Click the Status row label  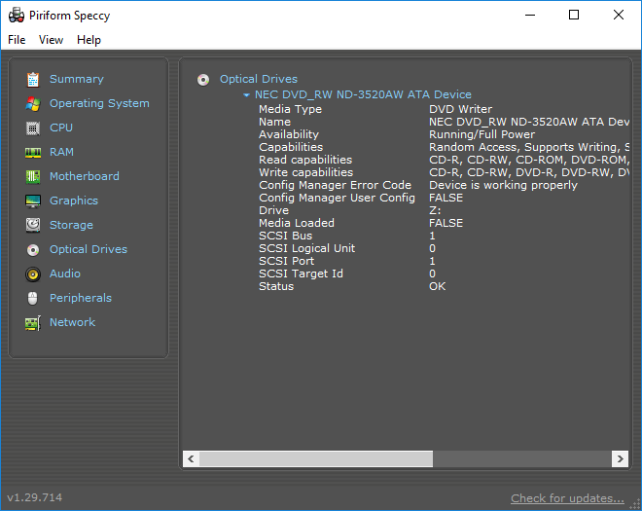click(276, 286)
